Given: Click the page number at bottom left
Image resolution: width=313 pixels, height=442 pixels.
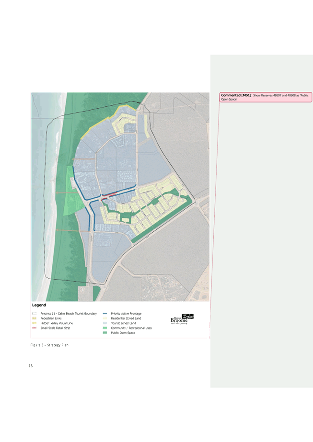Looking at the screenshot, I should (31, 366).
